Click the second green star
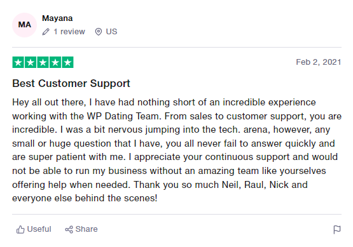353x247 pixels. 31,62
